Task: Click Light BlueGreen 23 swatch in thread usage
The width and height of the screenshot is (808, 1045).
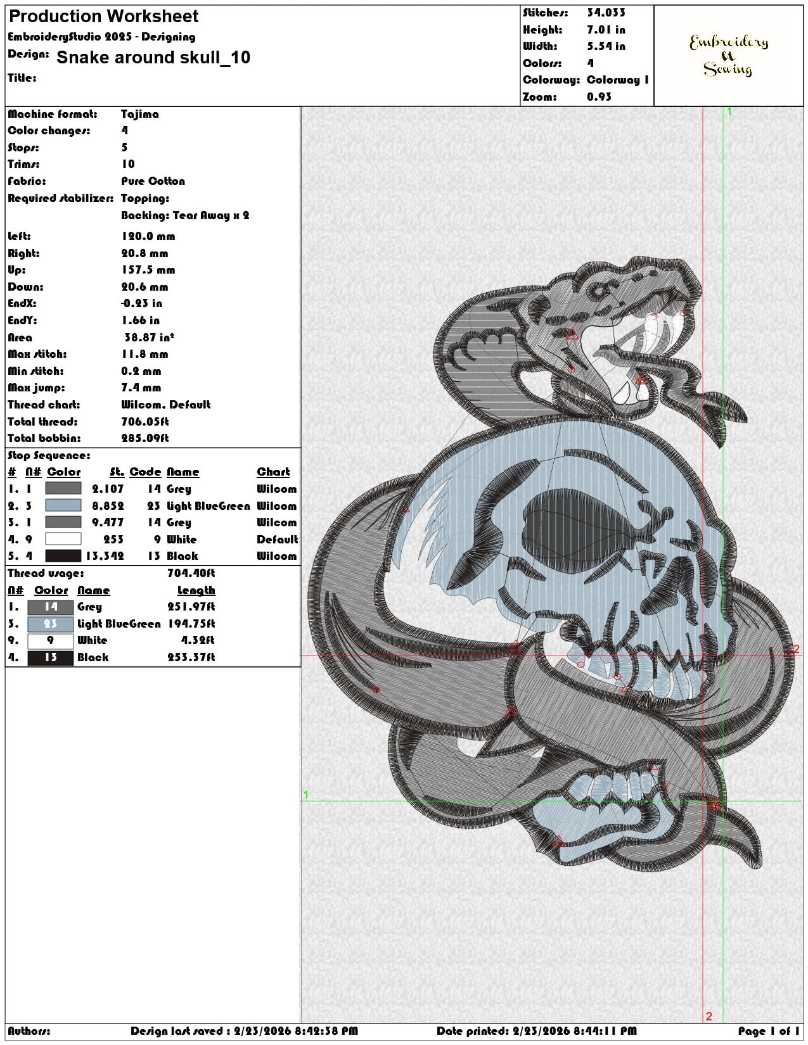Action: [51, 624]
